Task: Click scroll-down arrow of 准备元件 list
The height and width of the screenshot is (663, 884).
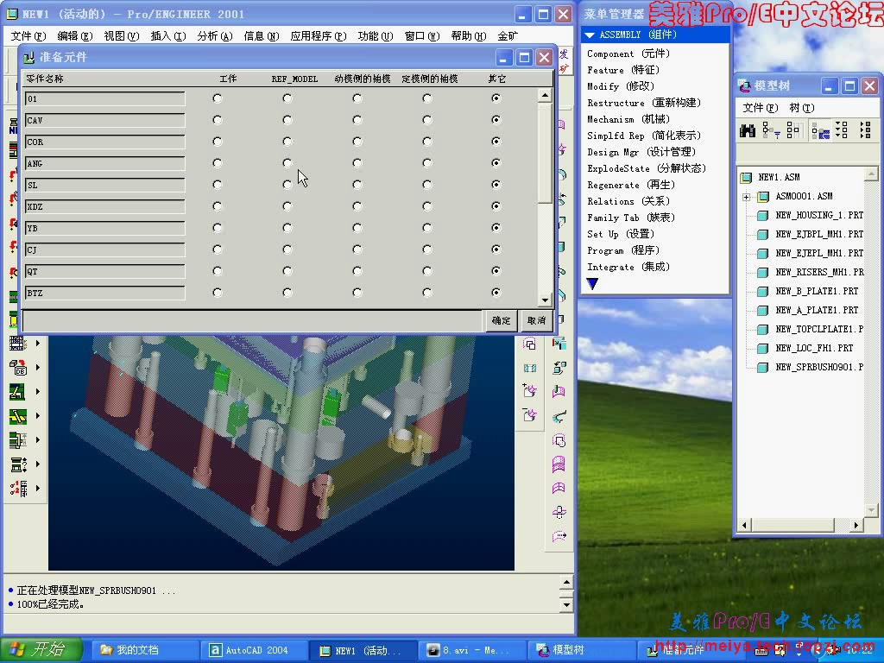Action: [x=545, y=300]
